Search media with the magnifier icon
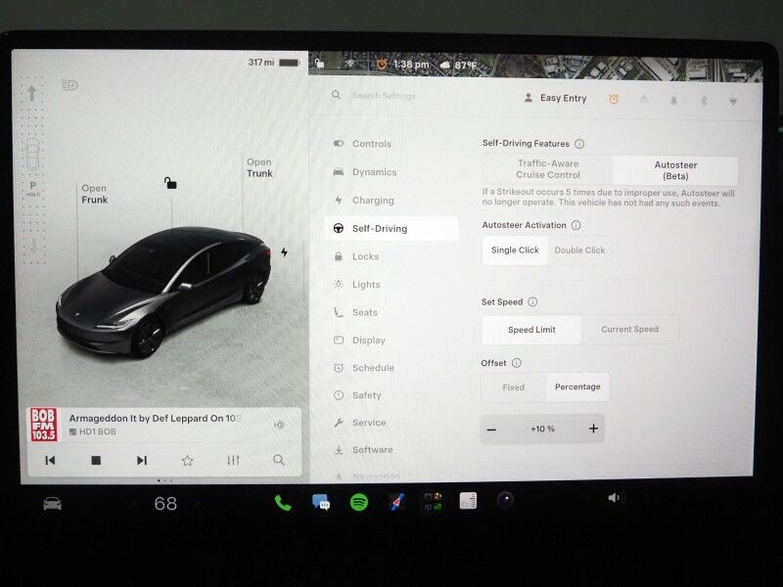The image size is (783, 587). click(279, 460)
